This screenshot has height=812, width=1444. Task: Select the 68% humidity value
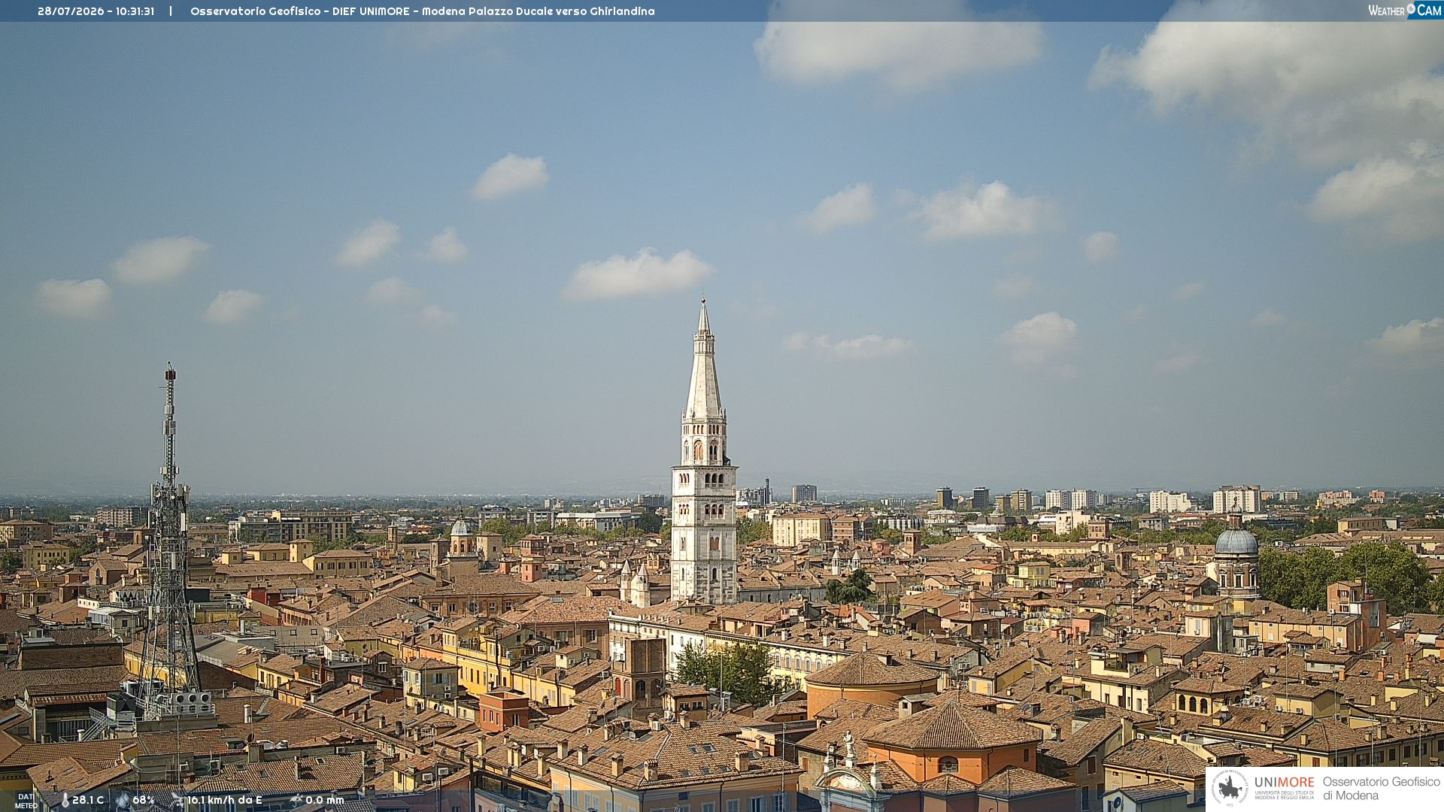click(144, 801)
